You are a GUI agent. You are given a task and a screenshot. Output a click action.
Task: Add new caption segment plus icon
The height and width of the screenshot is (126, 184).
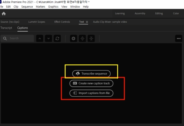(x=73, y=38)
